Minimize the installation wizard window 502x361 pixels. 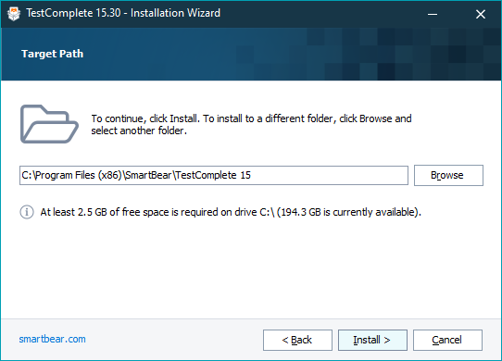(x=433, y=14)
